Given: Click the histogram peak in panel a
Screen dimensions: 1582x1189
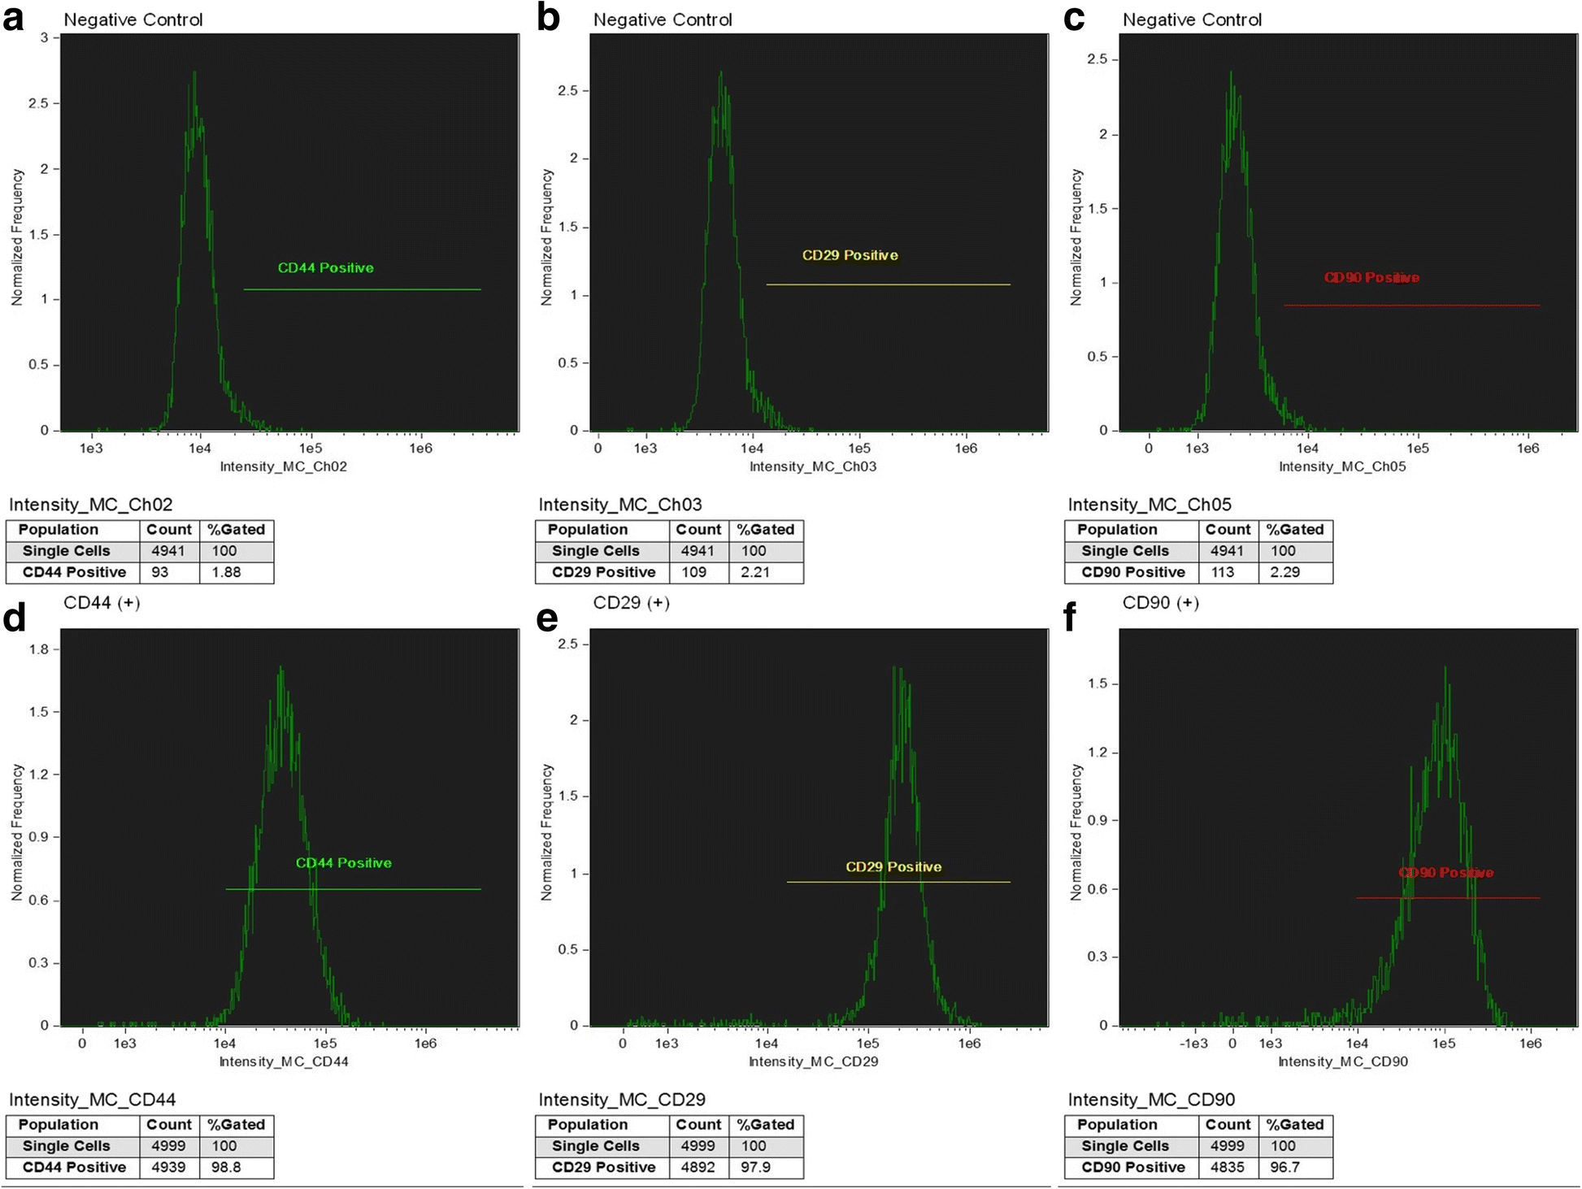Looking at the screenshot, I should (194, 73).
